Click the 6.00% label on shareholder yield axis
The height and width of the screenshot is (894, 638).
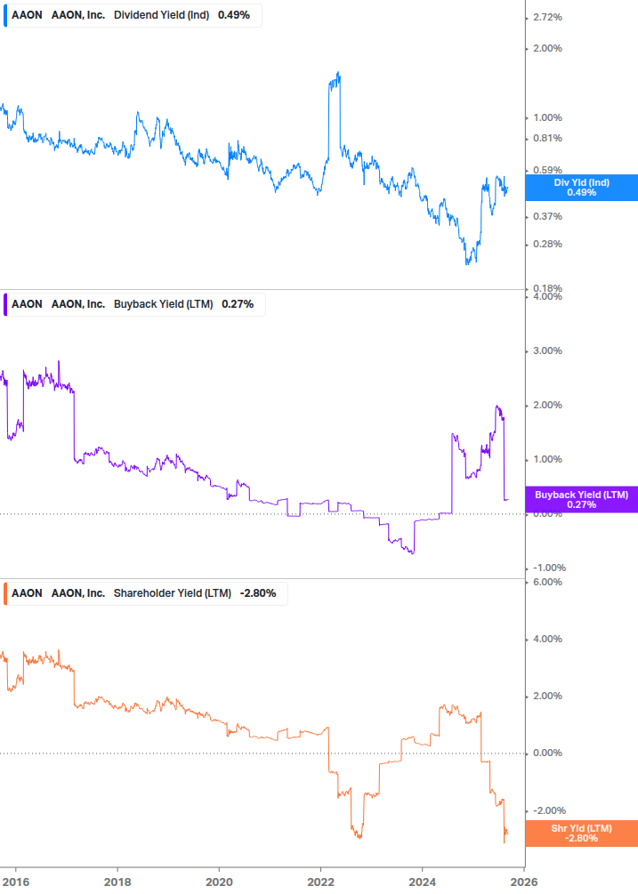(546, 583)
